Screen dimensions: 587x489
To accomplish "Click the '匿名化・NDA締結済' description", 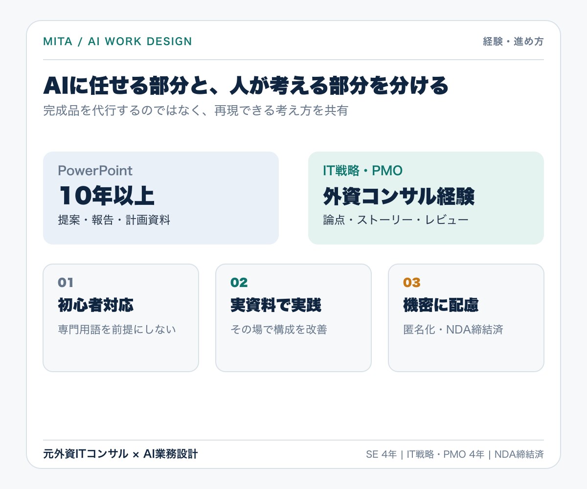I will click(x=453, y=330).
